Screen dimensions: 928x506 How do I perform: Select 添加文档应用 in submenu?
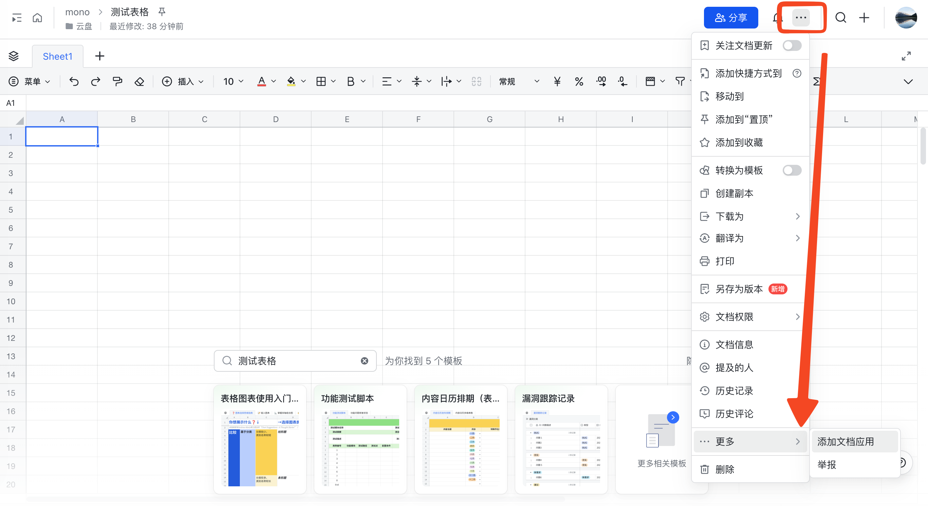click(x=845, y=442)
